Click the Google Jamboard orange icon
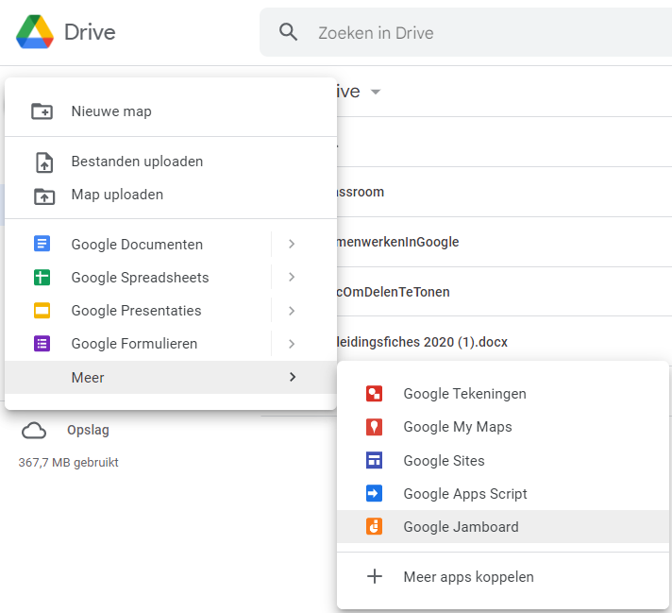The height and width of the screenshot is (613, 672). [374, 526]
